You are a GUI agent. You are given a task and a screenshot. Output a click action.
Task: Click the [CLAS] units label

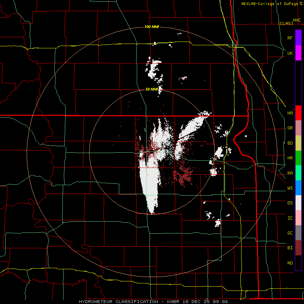(285, 23)
